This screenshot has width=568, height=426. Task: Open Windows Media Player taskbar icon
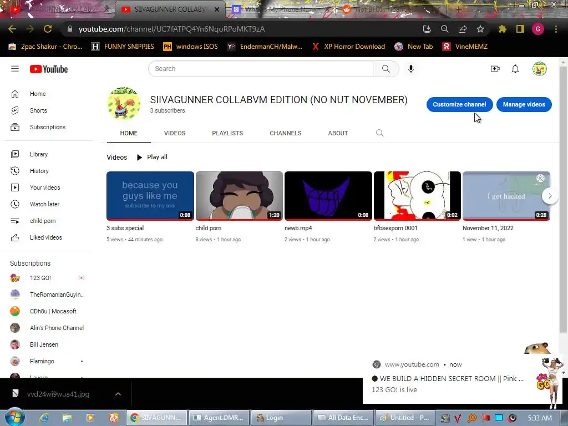click(90, 418)
